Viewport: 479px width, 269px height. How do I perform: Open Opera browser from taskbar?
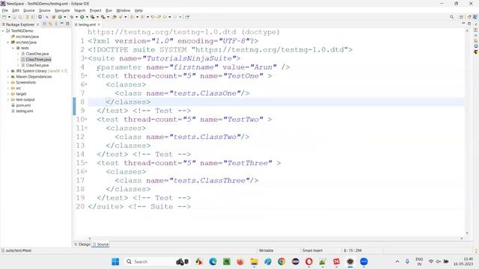309,262
